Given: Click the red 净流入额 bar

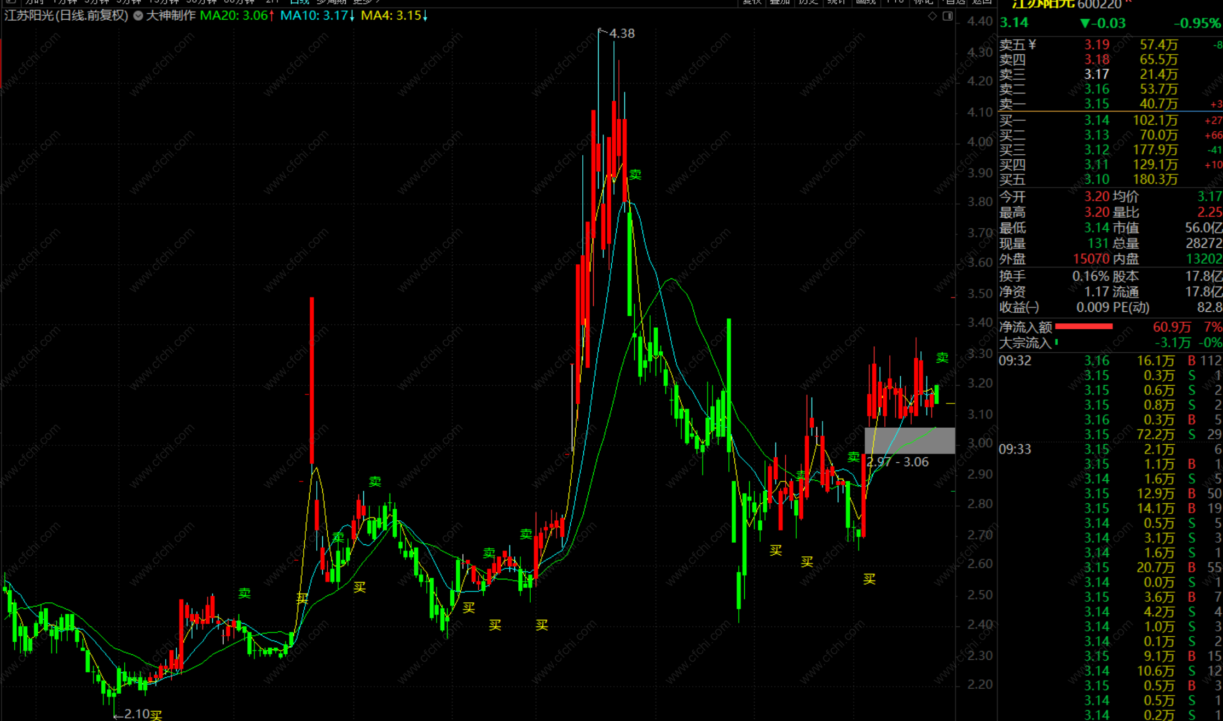Looking at the screenshot, I should pos(1083,327).
